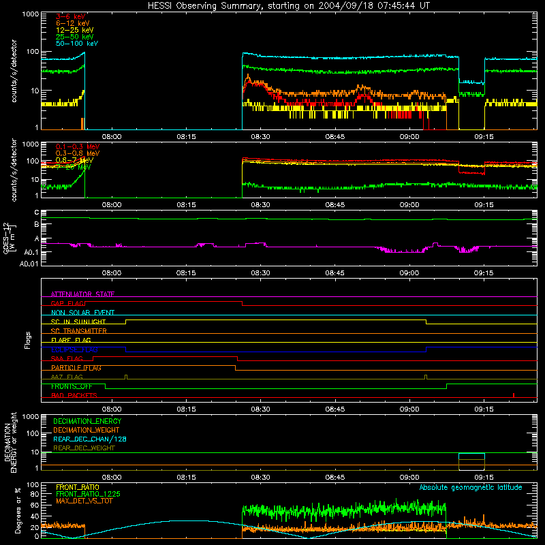Click the Degrees or % axis label

tap(18, 510)
